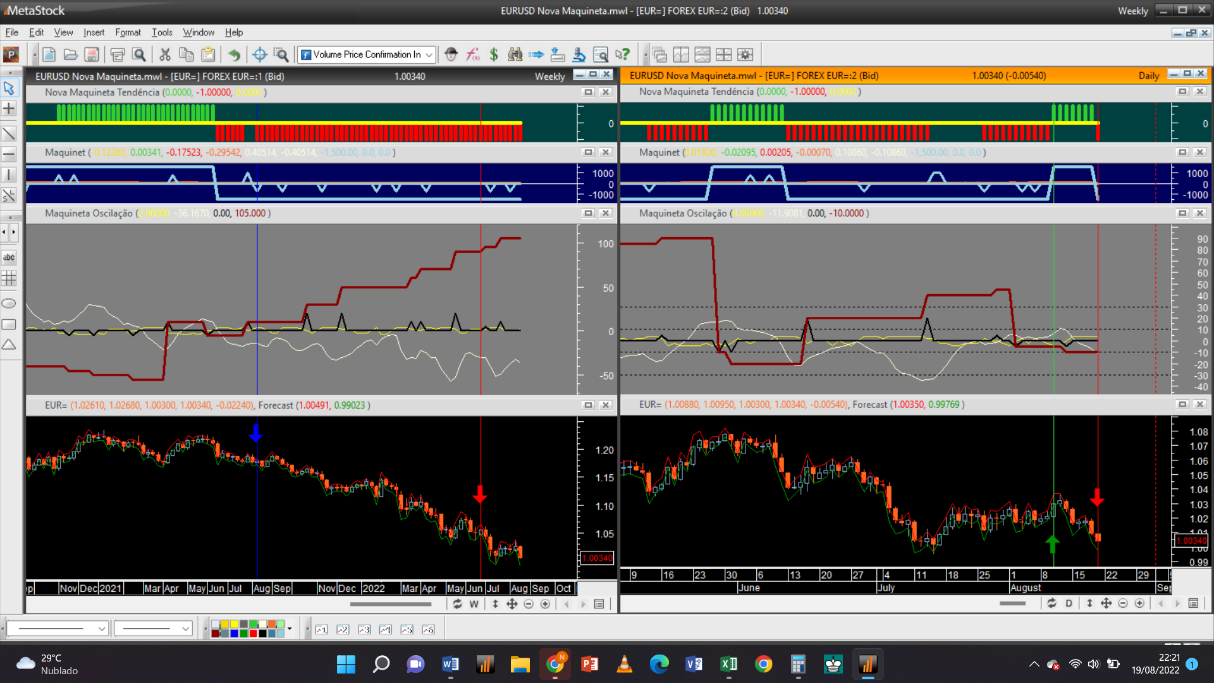
Task: Open the Indicator Builder f(x) icon
Action: [473, 55]
